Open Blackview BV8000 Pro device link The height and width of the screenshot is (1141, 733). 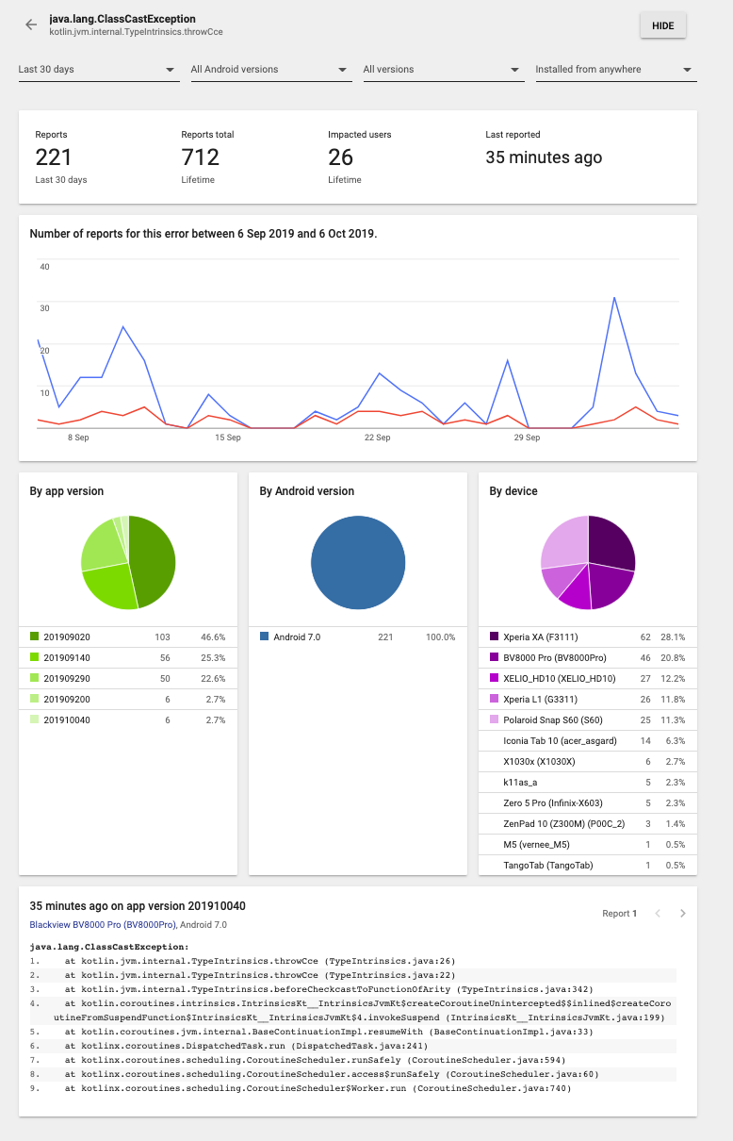103,925
